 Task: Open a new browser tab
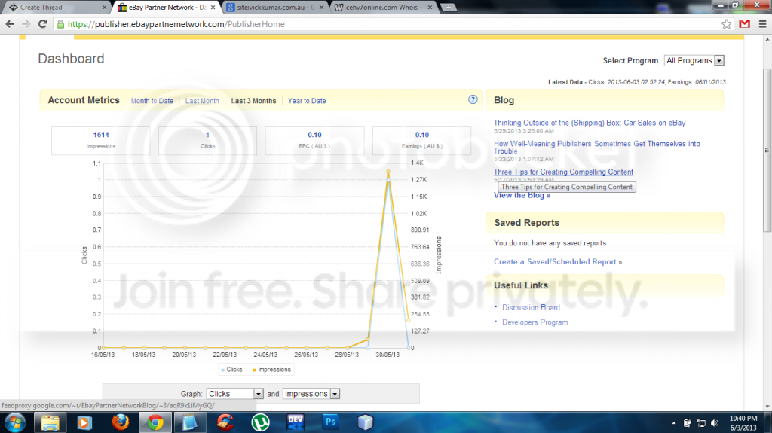449,8
